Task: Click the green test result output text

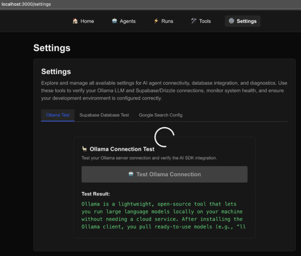Action: pos(162,215)
